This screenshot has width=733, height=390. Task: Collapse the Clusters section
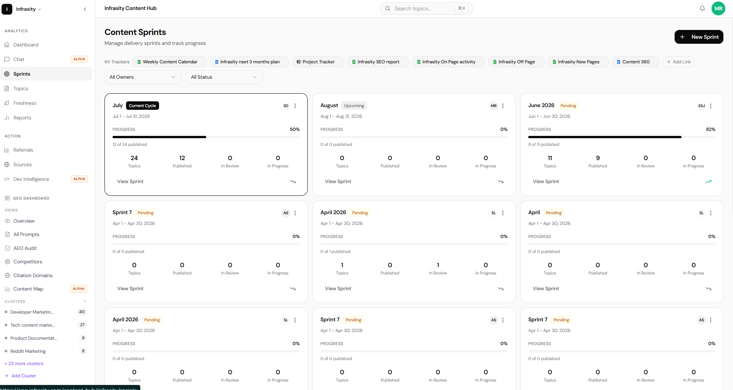click(x=85, y=302)
